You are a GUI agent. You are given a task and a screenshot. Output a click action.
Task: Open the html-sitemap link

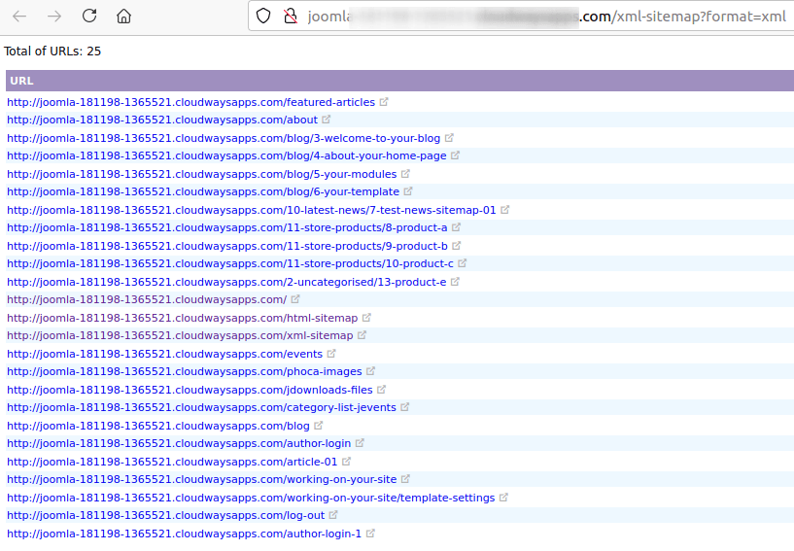pos(183,318)
